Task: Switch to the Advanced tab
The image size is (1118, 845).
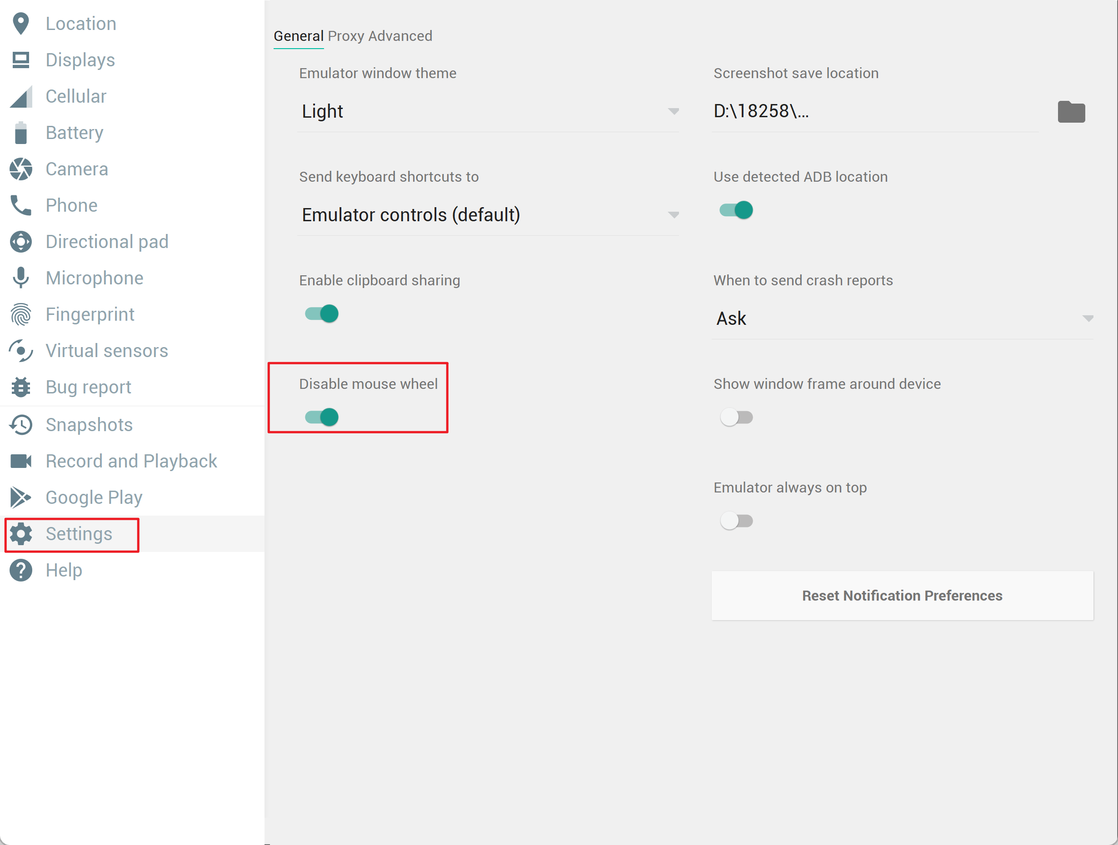Action: point(400,36)
